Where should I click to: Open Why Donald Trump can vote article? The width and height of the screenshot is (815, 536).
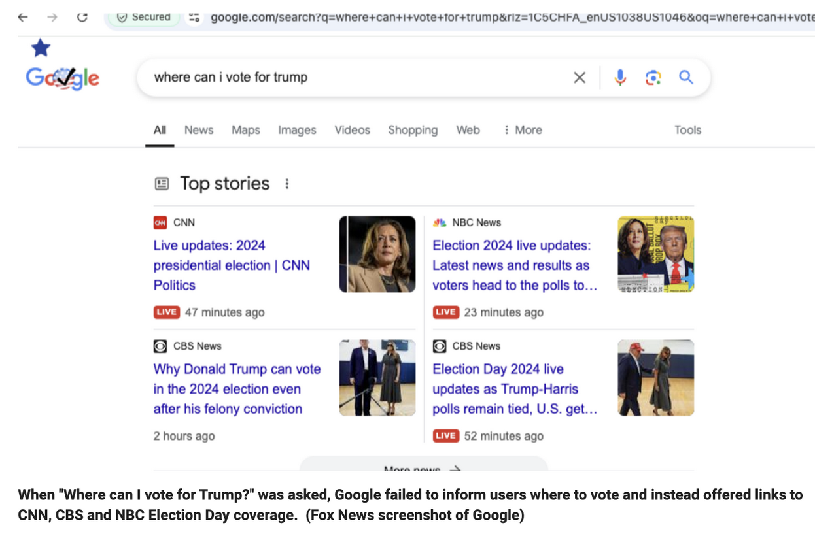click(237, 389)
